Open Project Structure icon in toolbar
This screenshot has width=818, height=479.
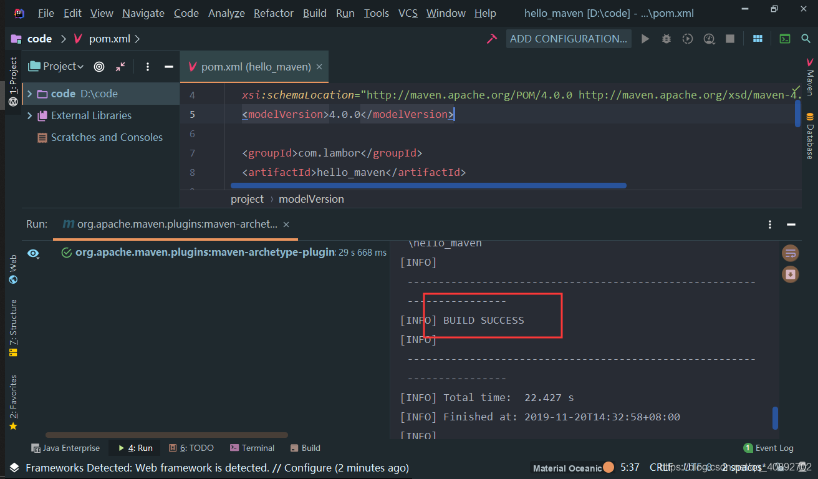pyautogui.click(x=758, y=39)
